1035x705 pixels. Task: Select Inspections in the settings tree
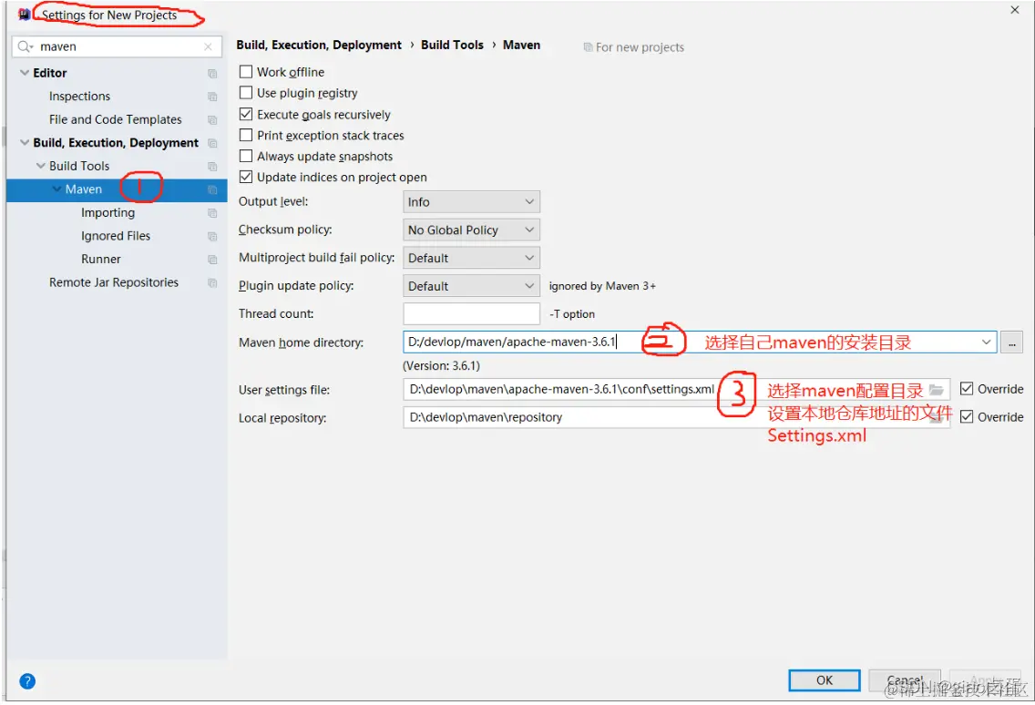79,97
